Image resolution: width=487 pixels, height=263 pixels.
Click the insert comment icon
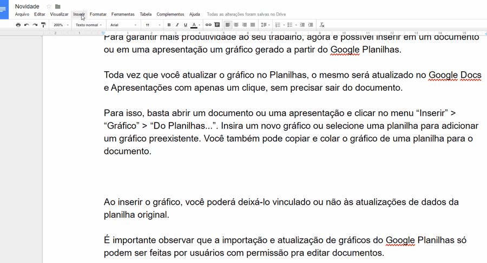click(x=217, y=25)
